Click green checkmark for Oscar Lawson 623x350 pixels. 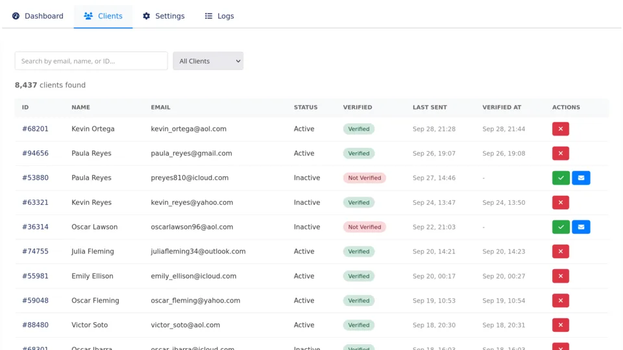tap(561, 227)
